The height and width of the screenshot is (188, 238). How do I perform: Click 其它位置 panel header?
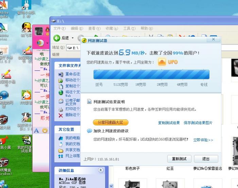(68, 129)
